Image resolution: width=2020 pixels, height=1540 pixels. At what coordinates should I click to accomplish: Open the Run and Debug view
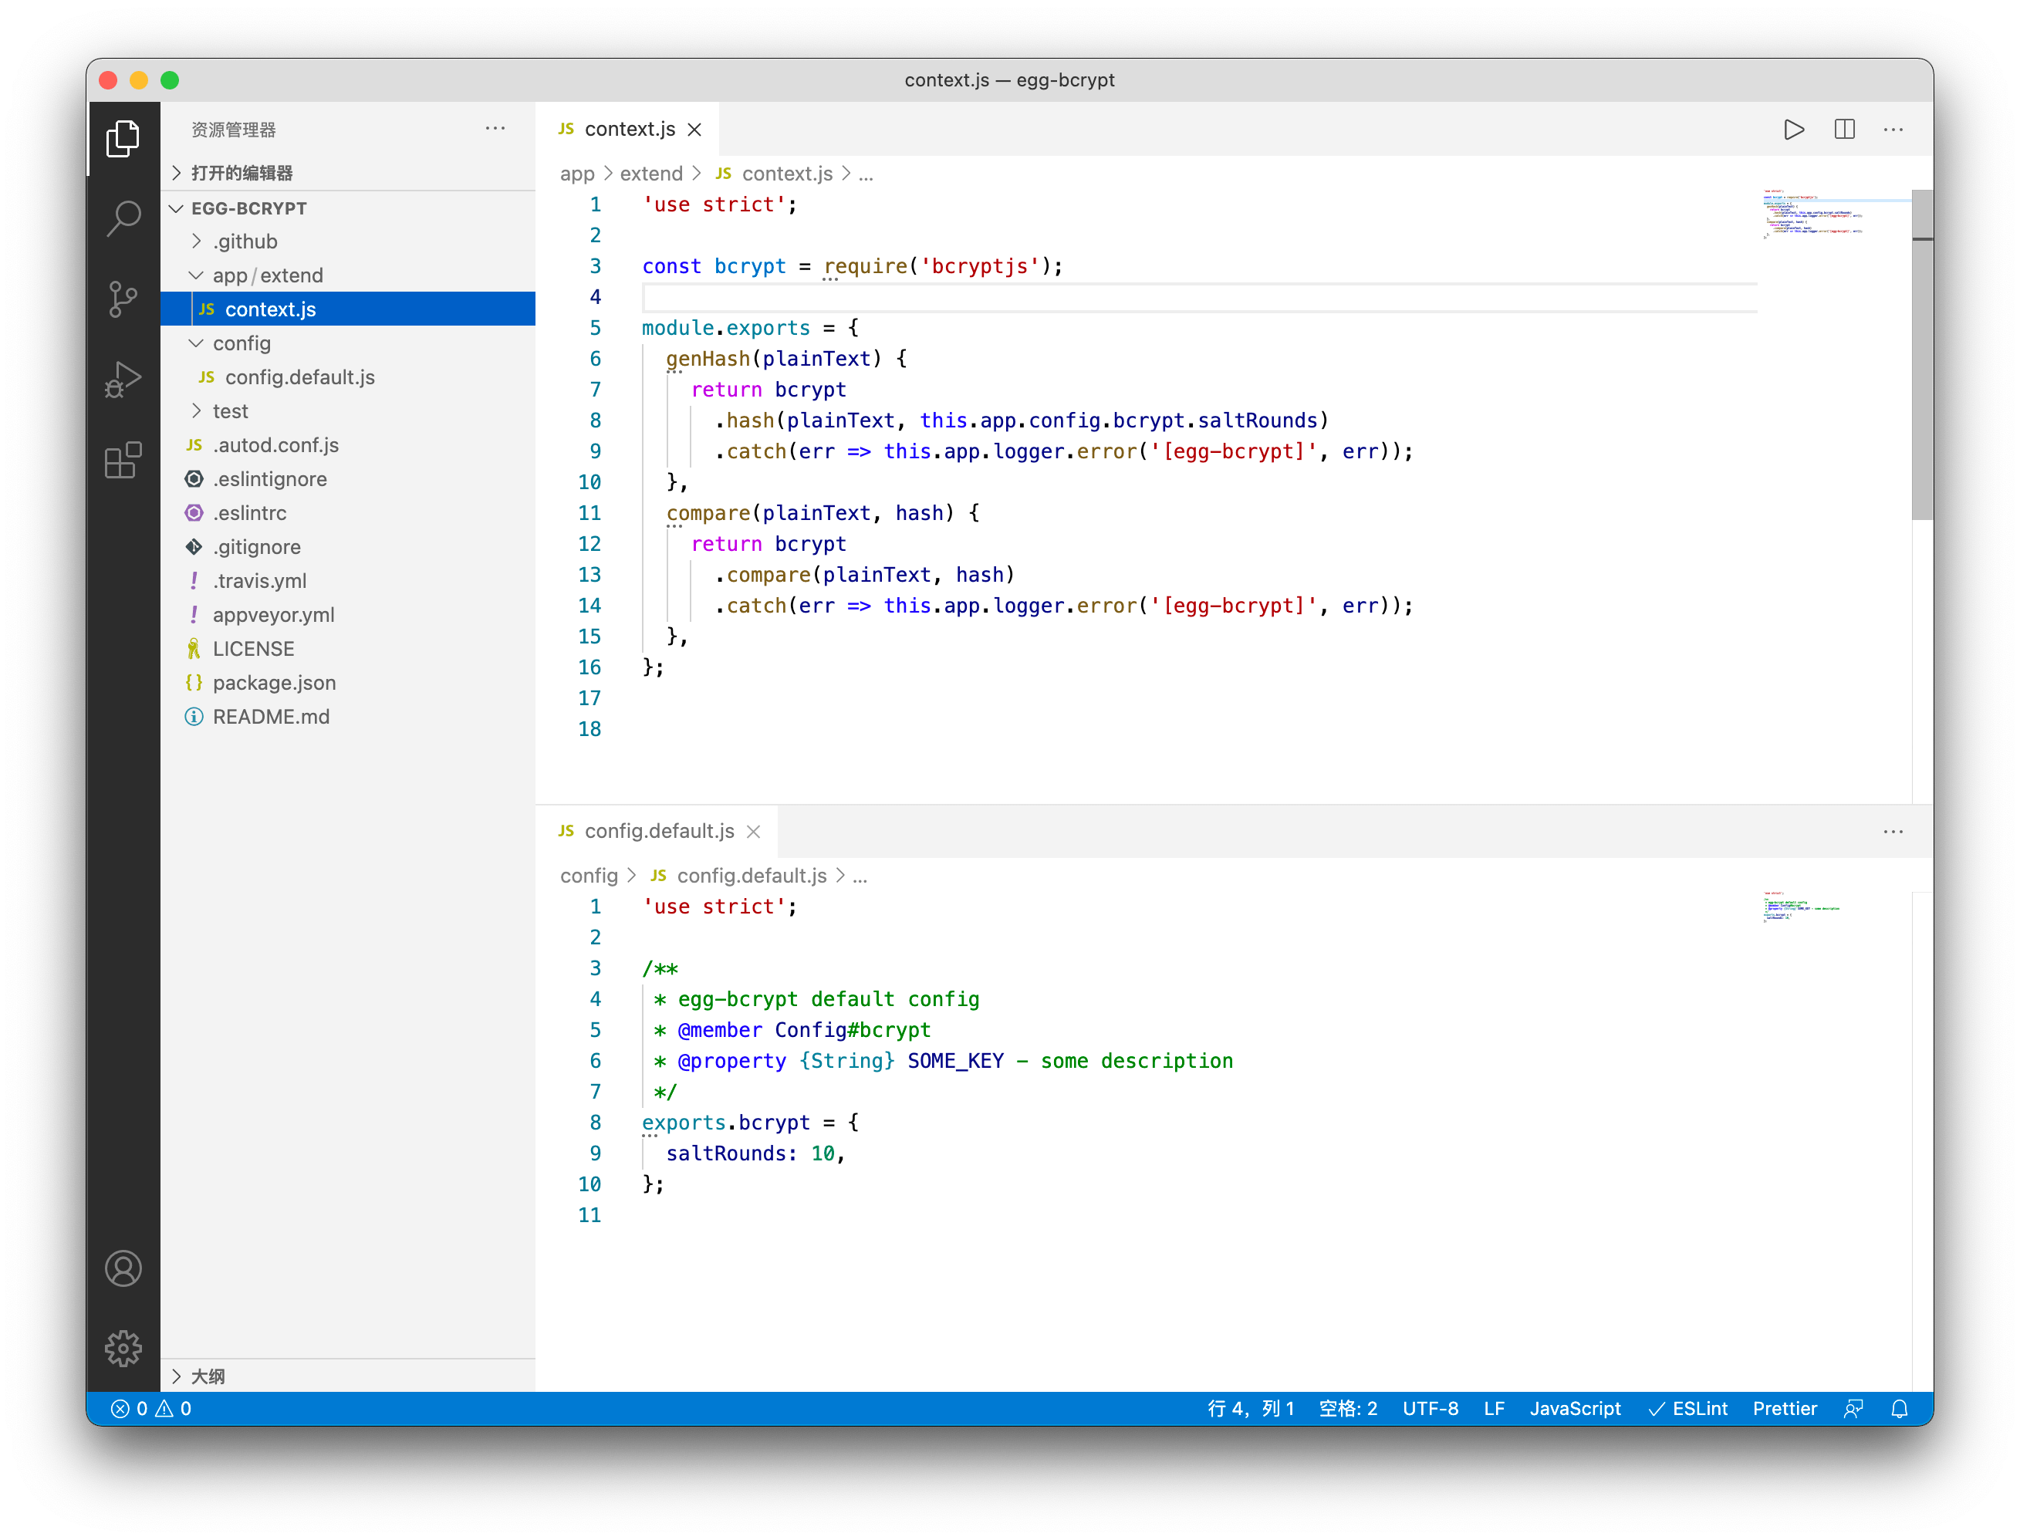pos(123,379)
